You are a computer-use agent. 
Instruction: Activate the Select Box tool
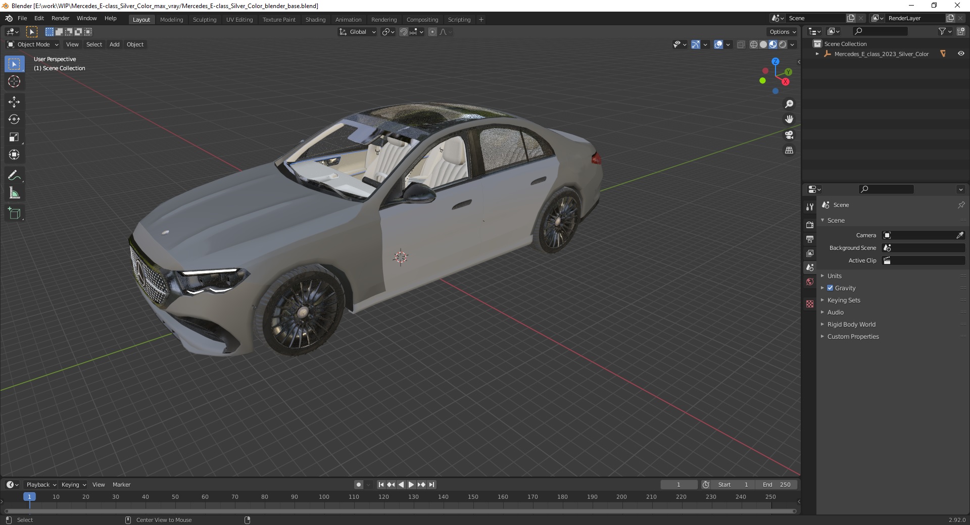pos(14,64)
